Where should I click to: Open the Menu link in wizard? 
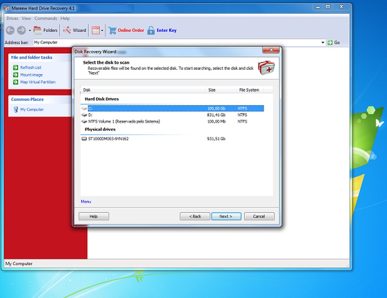pyautogui.click(x=86, y=202)
